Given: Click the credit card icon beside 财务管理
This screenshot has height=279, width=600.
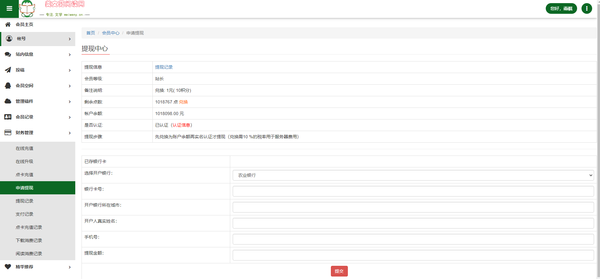Looking at the screenshot, I should tap(8, 133).
